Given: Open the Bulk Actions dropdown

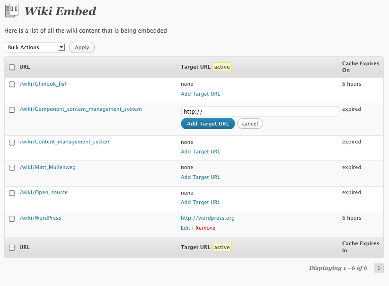Looking at the screenshot, I should point(35,47).
